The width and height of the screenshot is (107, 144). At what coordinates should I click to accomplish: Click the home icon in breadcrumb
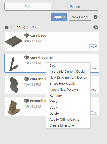(6, 27)
